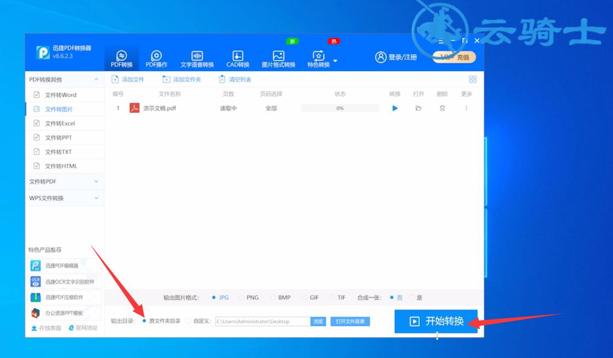Viewport: 613px width, 358px height.
Task: Click 清空列表 trash icon
Action: pos(222,79)
